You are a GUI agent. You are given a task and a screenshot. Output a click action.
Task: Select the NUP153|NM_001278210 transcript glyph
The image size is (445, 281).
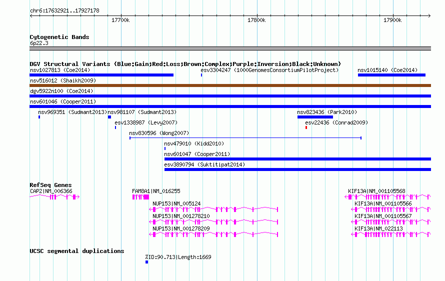[x=213, y=222]
